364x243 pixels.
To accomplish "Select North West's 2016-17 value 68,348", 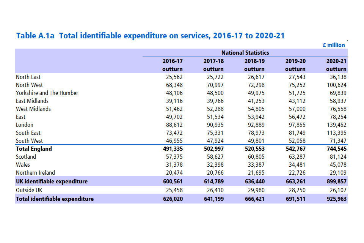I will click(x=173, y=85).
